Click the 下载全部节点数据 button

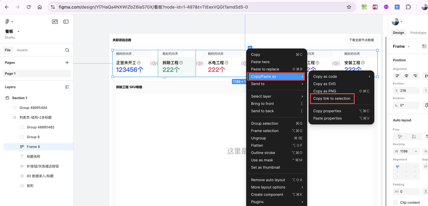coord(361,40)
